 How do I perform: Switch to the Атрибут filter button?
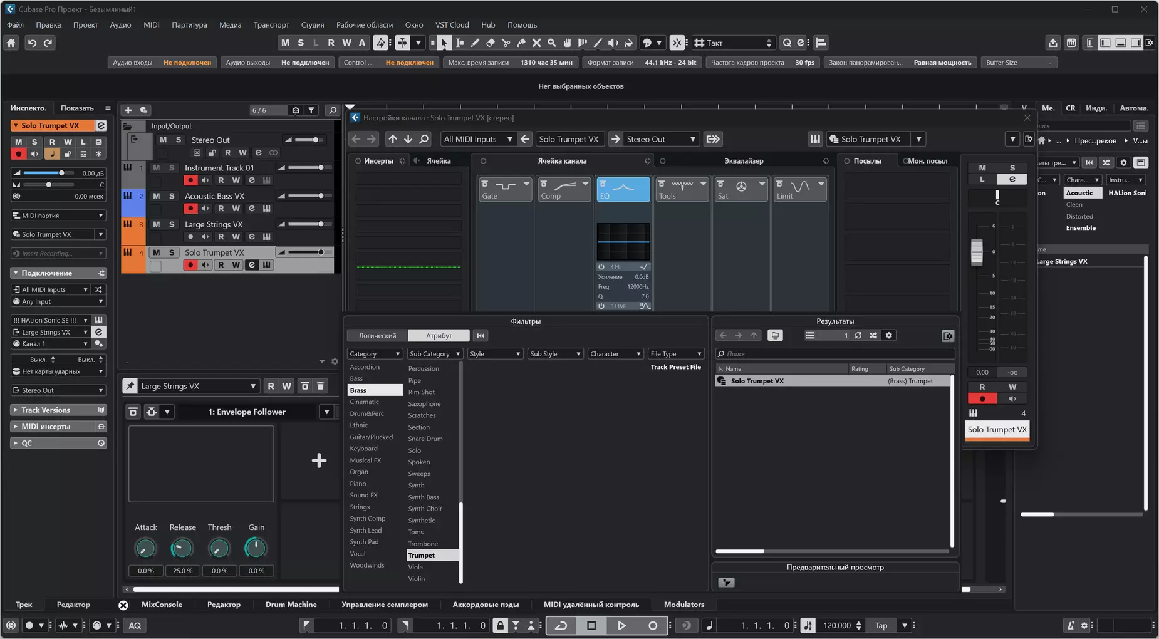439,336
